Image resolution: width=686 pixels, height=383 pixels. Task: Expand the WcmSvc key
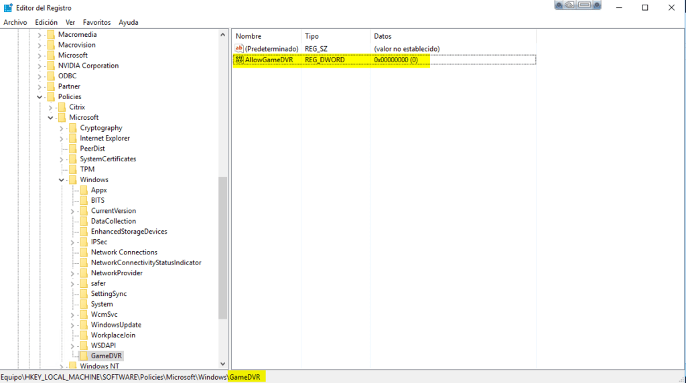point(72,315)
